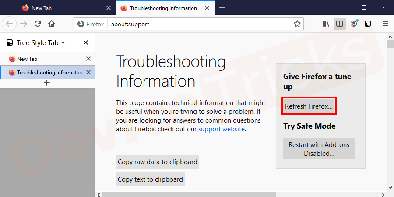Close New Tab from the sidebar
394x197 pixels.
point(88,59)
